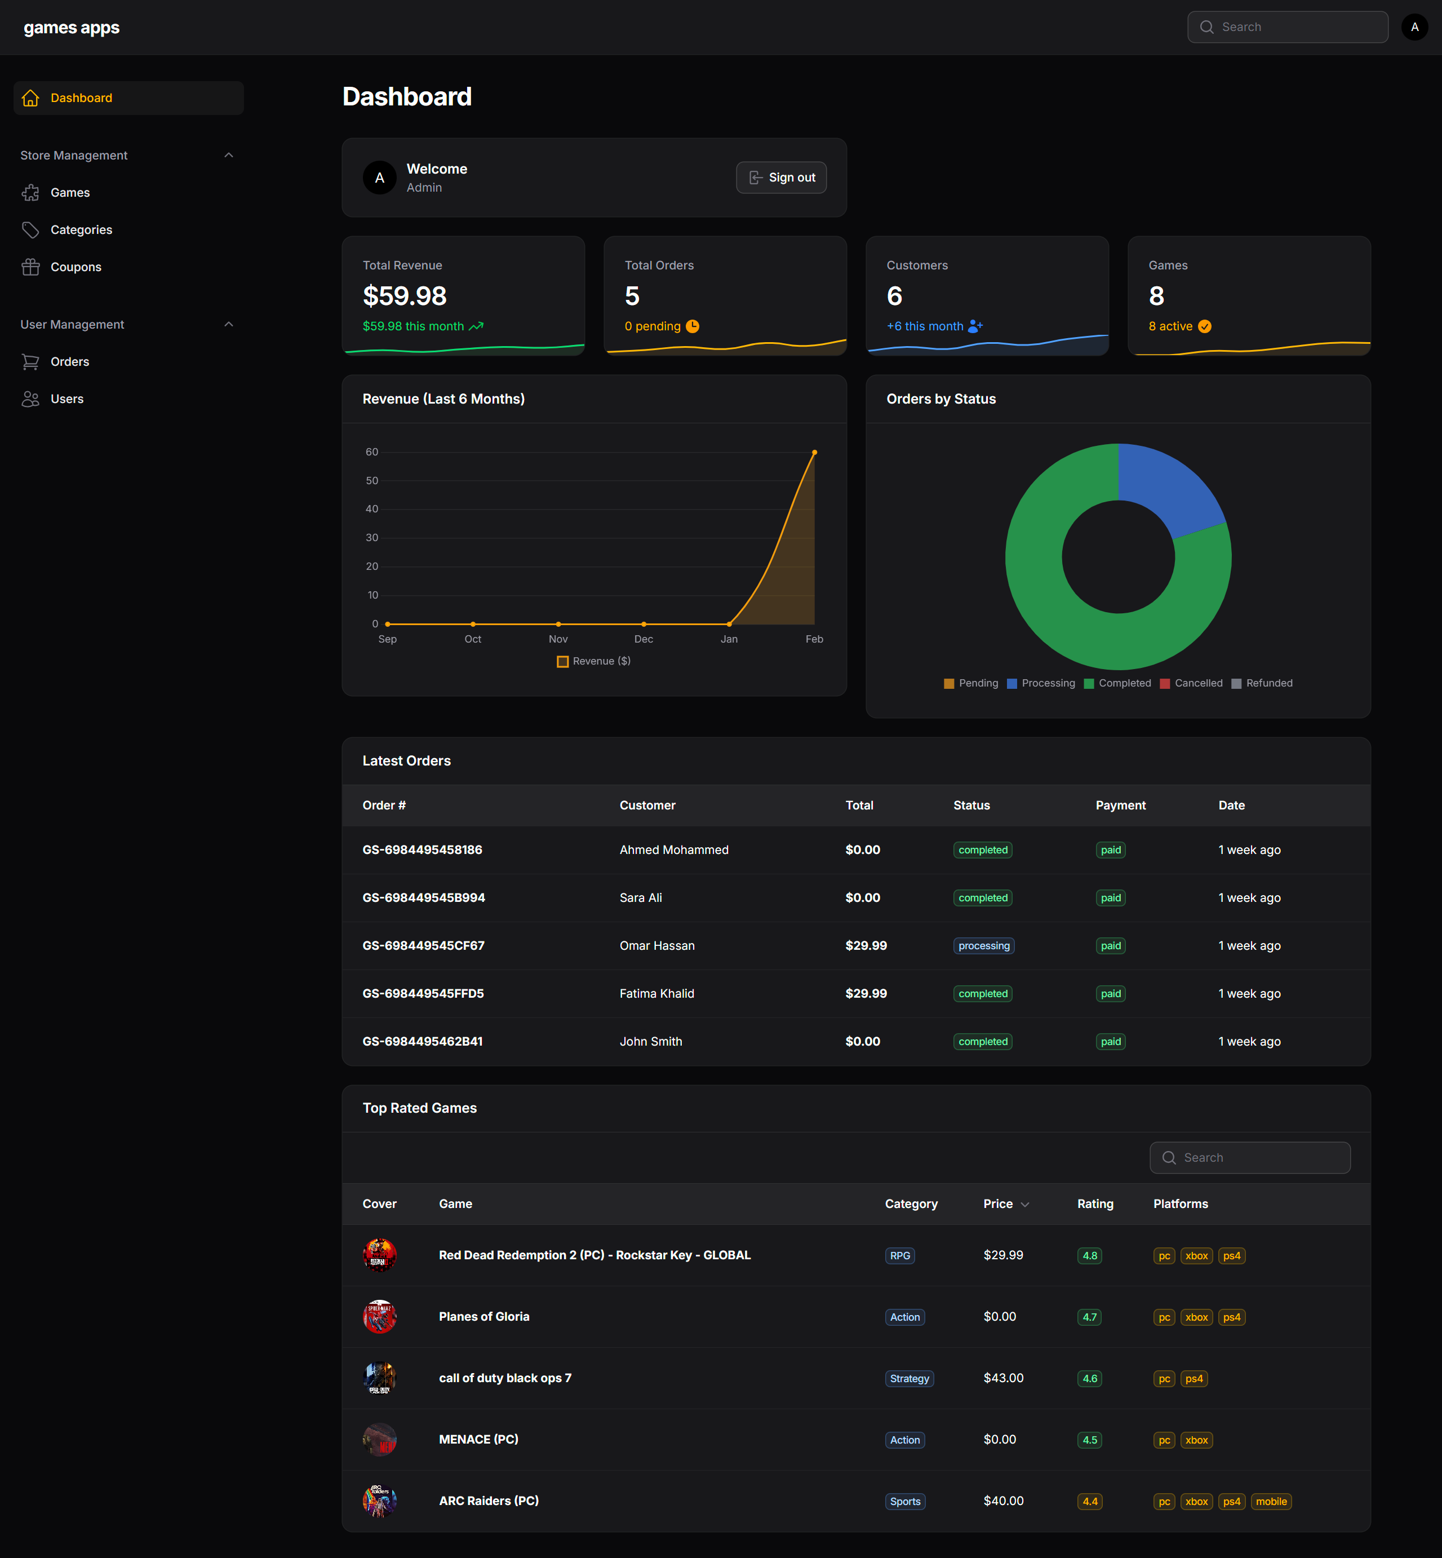Collapse the Store Management section
The width and height of the screenshot is (1442, 1558).
coord(229,156)
